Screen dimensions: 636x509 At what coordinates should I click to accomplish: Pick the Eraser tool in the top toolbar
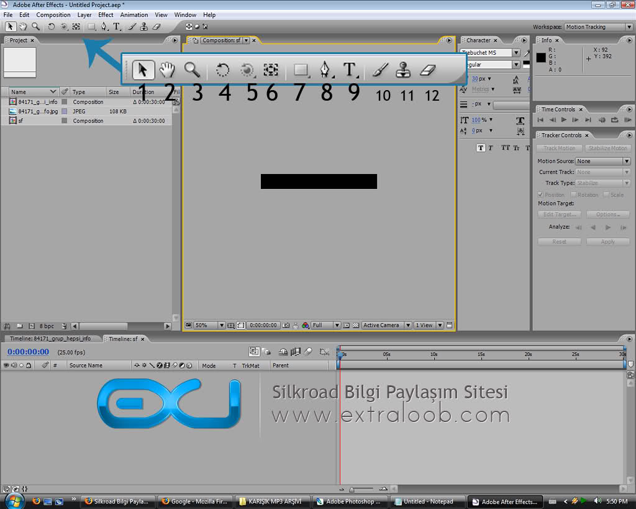pos(156,27)
